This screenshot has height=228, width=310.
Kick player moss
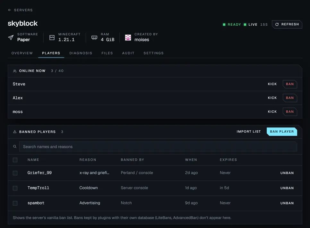pyautogui.click(x=272, y=112)
